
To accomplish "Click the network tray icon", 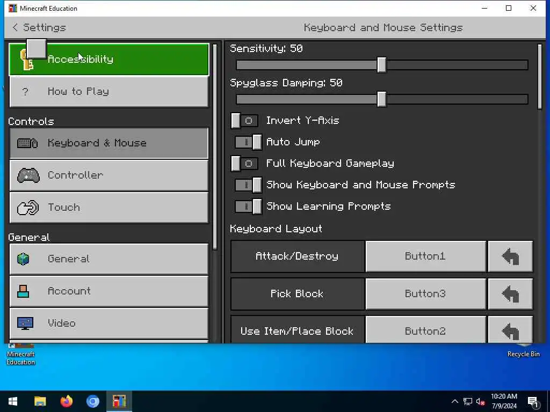I will tap(468, 401).
